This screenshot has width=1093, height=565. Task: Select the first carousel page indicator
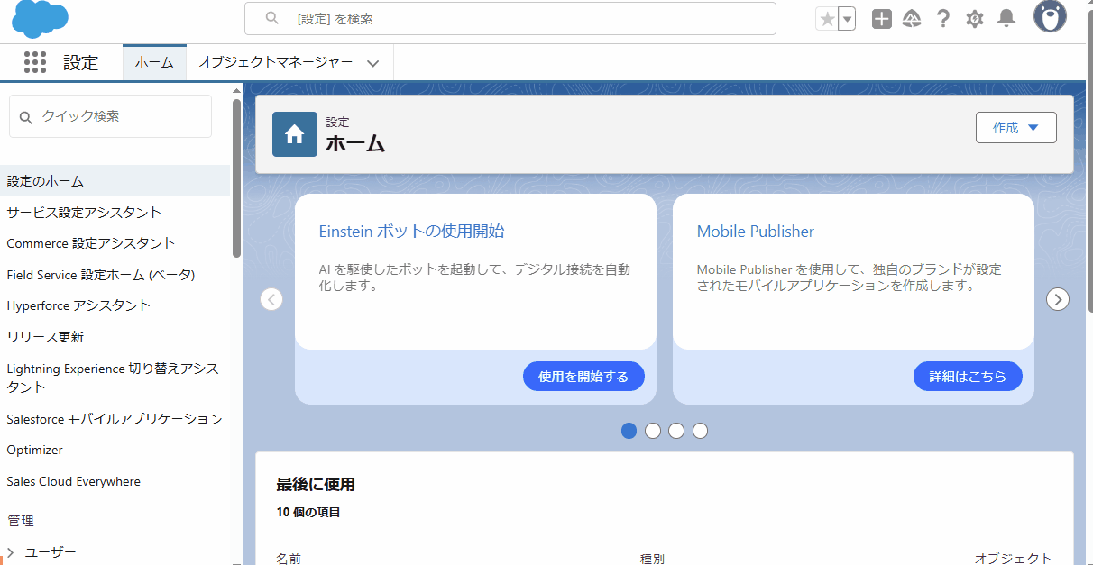pyautogui.click(x=629, y=431)
